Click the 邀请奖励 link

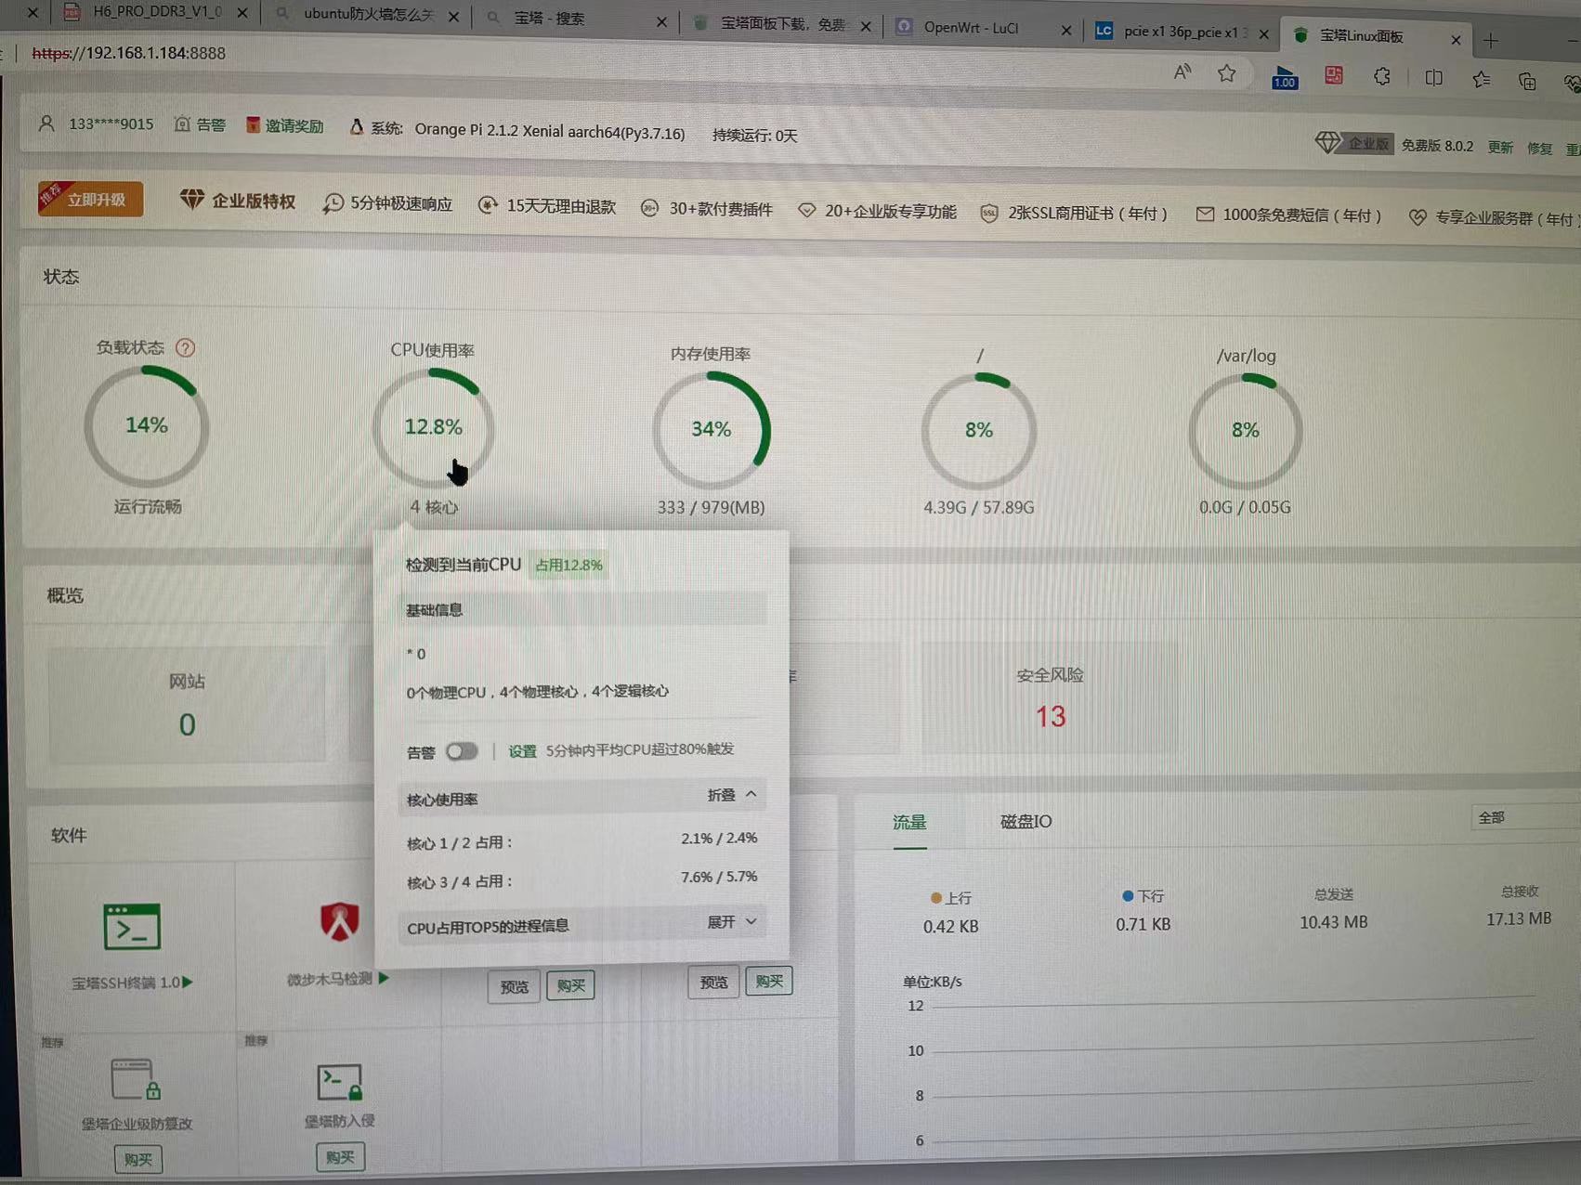[294, 125]
